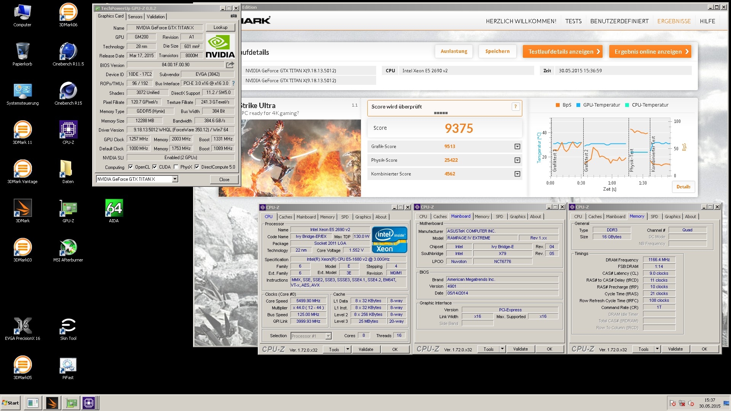Toggle the CUDA checkbox in GPU-Z
Image resolution: width=731 pixels, height=411 pixels.
[155, 167]
